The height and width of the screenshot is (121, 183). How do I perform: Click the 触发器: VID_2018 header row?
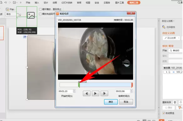[x=173, y=68]
